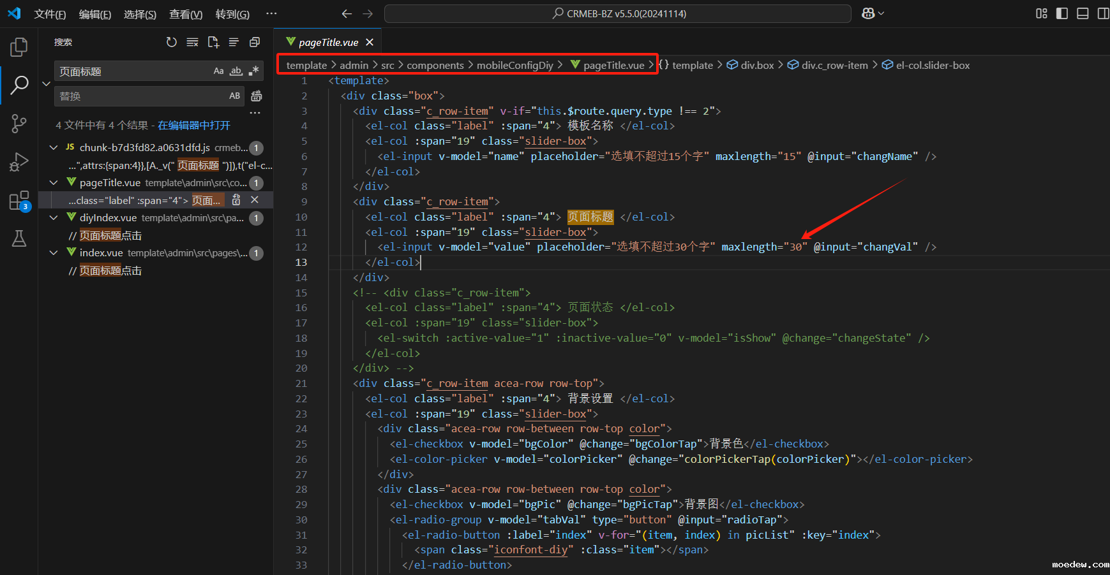The height and width of the screenshot is (575, 1110).
Task: Toggle Match Case (Aa) in search box
Action: click(218, 71)
